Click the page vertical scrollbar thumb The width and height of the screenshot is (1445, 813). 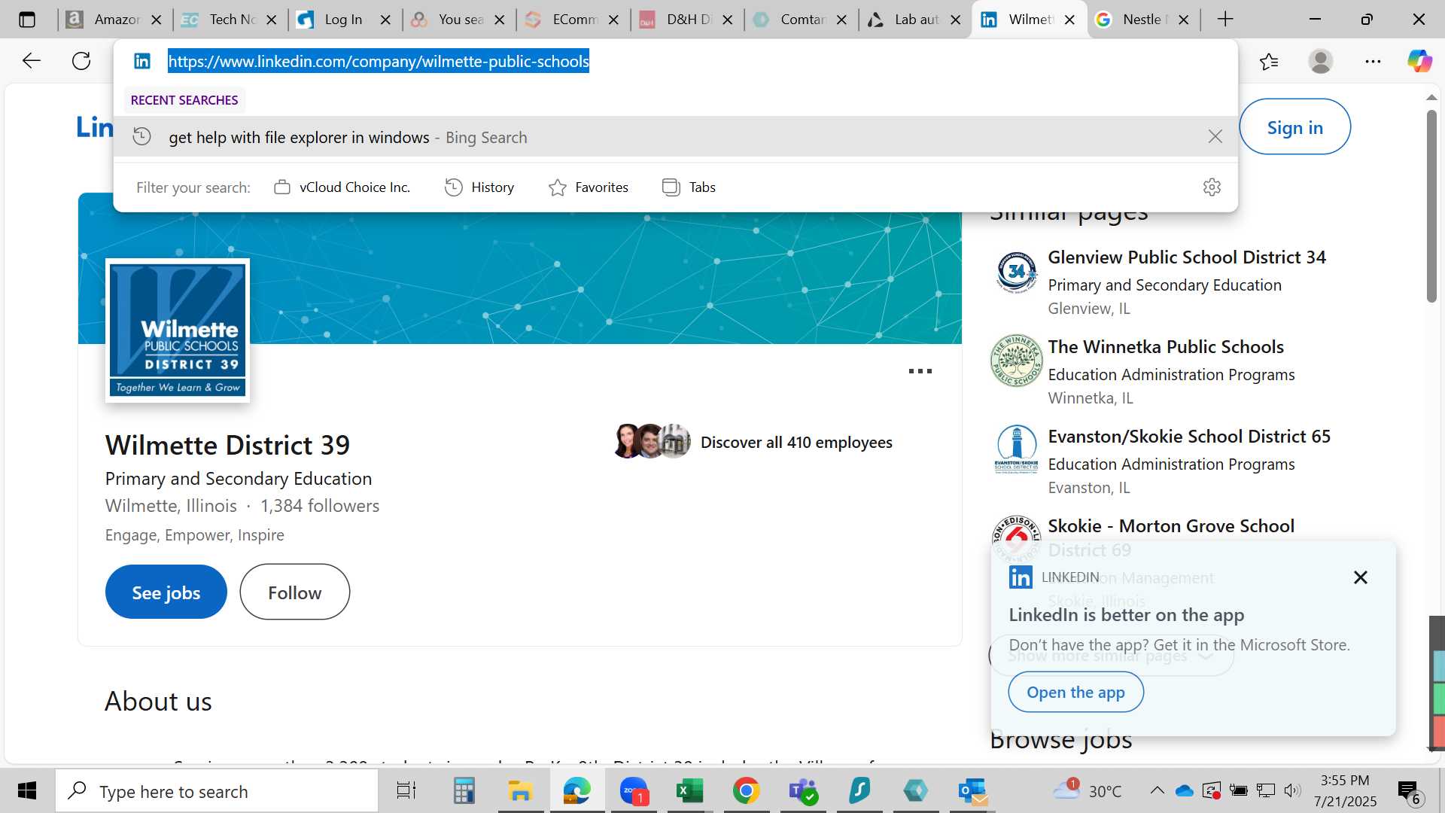(x=1431, y=206)
